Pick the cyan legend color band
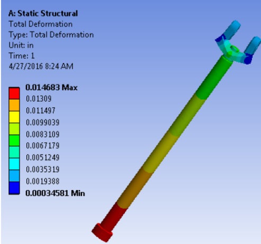Viewport: 261px width, 244px height. coord(14,164)
